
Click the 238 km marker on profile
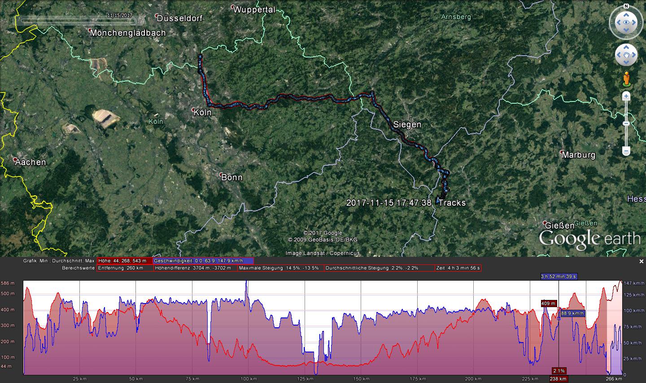(x=559, y=379)
